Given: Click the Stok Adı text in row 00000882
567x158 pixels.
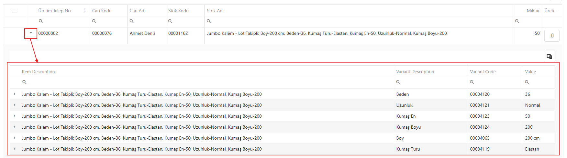Looking at the screenshot, I should [327, 33].
